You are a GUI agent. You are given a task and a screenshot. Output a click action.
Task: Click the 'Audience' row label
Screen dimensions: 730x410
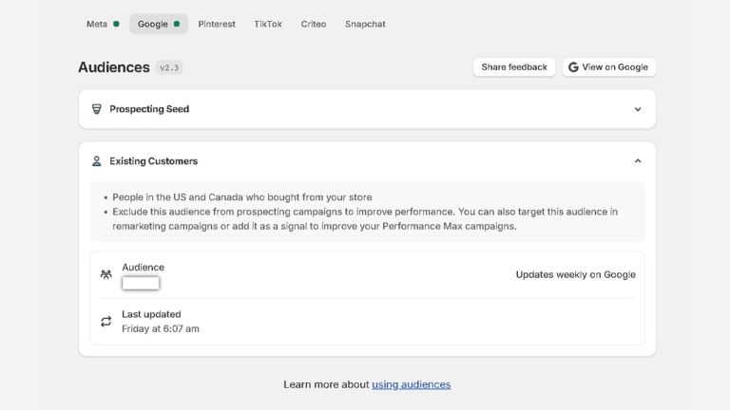pos(143,268)
